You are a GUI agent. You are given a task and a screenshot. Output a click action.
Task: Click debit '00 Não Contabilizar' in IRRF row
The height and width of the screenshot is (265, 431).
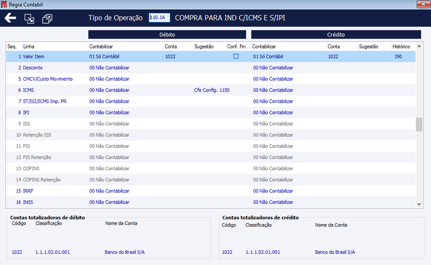[x=109, y=191]
